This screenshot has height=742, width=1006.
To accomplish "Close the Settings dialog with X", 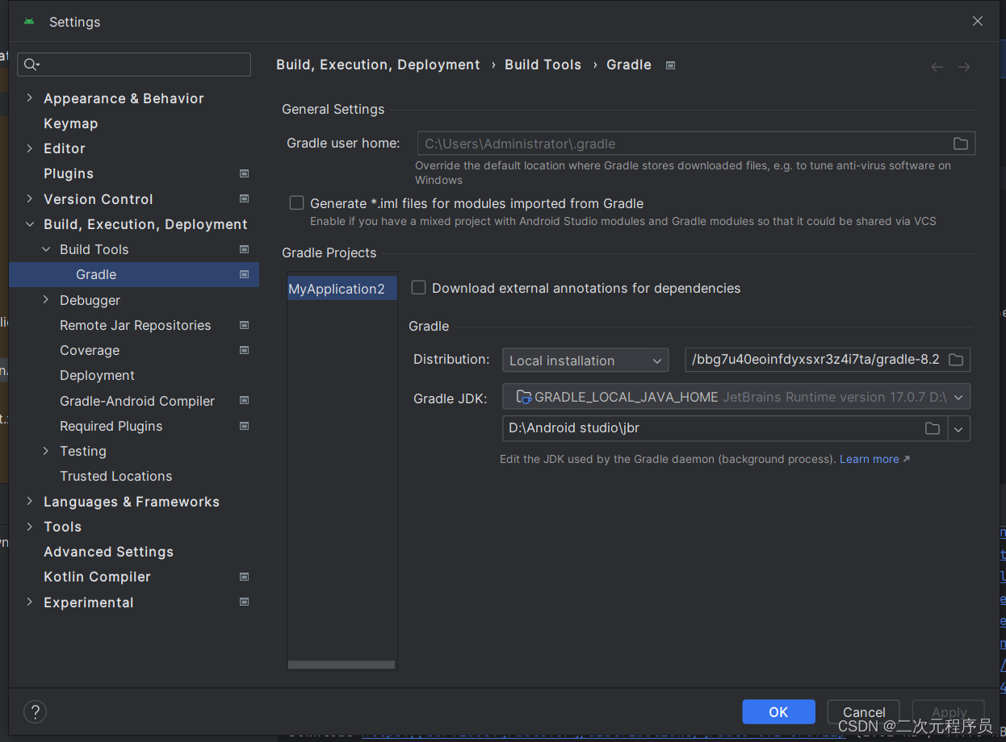I will [x=977, y=22].
